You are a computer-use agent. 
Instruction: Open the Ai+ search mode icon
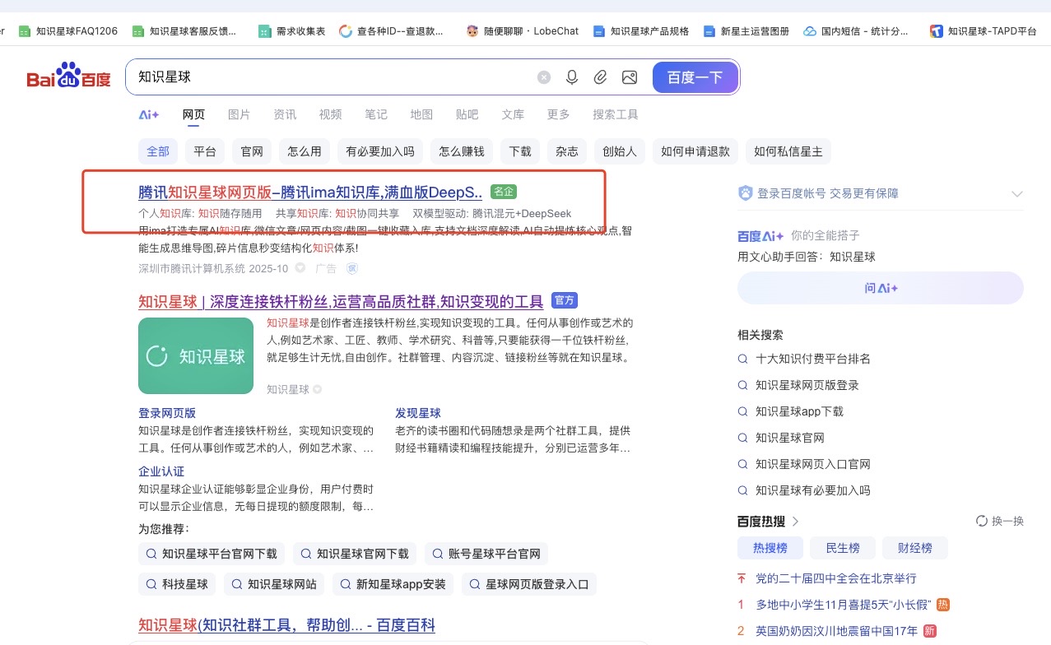pyautogui.click(x=149, y=114)
